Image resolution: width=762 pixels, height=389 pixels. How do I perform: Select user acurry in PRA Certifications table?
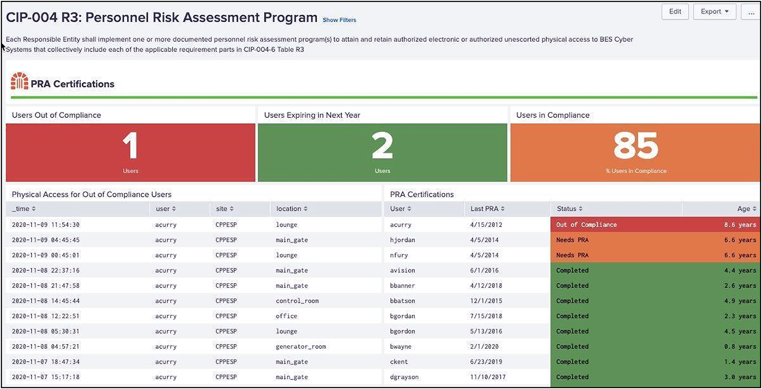point(400,225)
